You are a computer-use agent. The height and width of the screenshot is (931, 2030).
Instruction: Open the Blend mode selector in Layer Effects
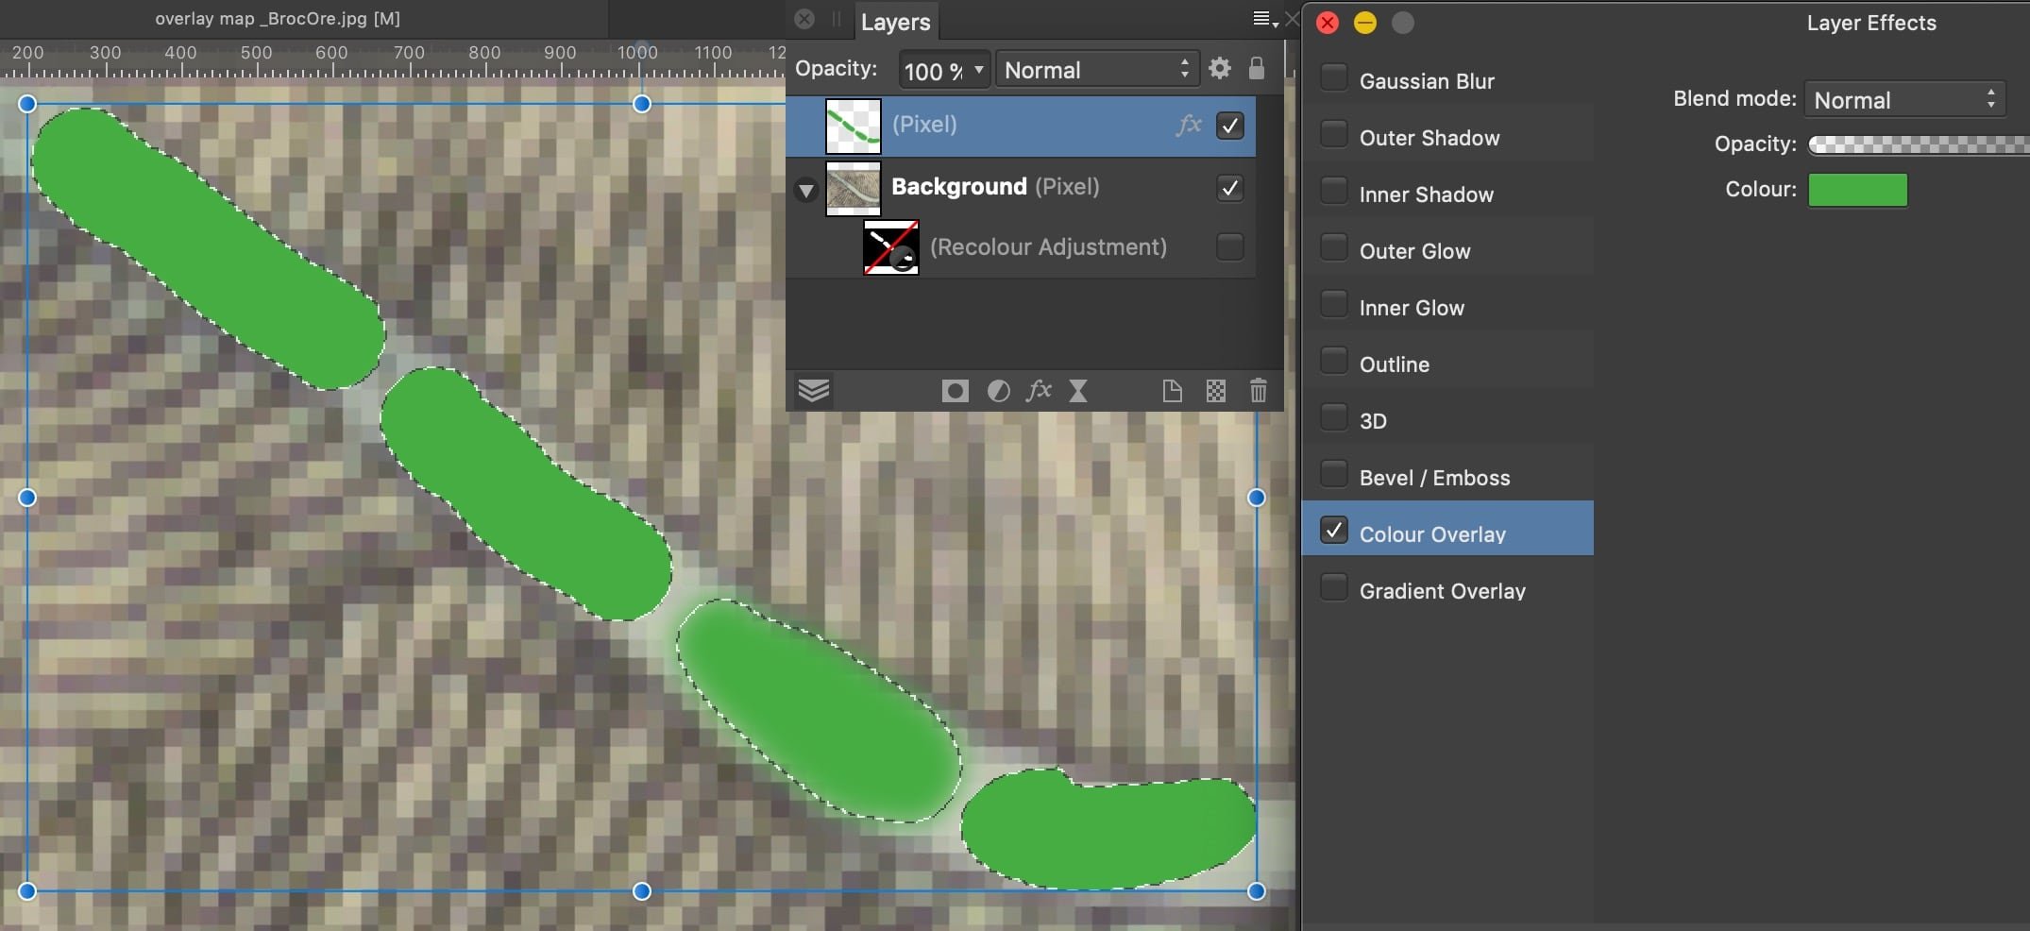[1904, 98]
